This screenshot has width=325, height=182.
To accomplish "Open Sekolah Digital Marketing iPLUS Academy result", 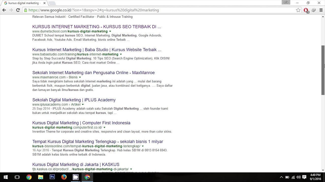I will tap(74, 100).
